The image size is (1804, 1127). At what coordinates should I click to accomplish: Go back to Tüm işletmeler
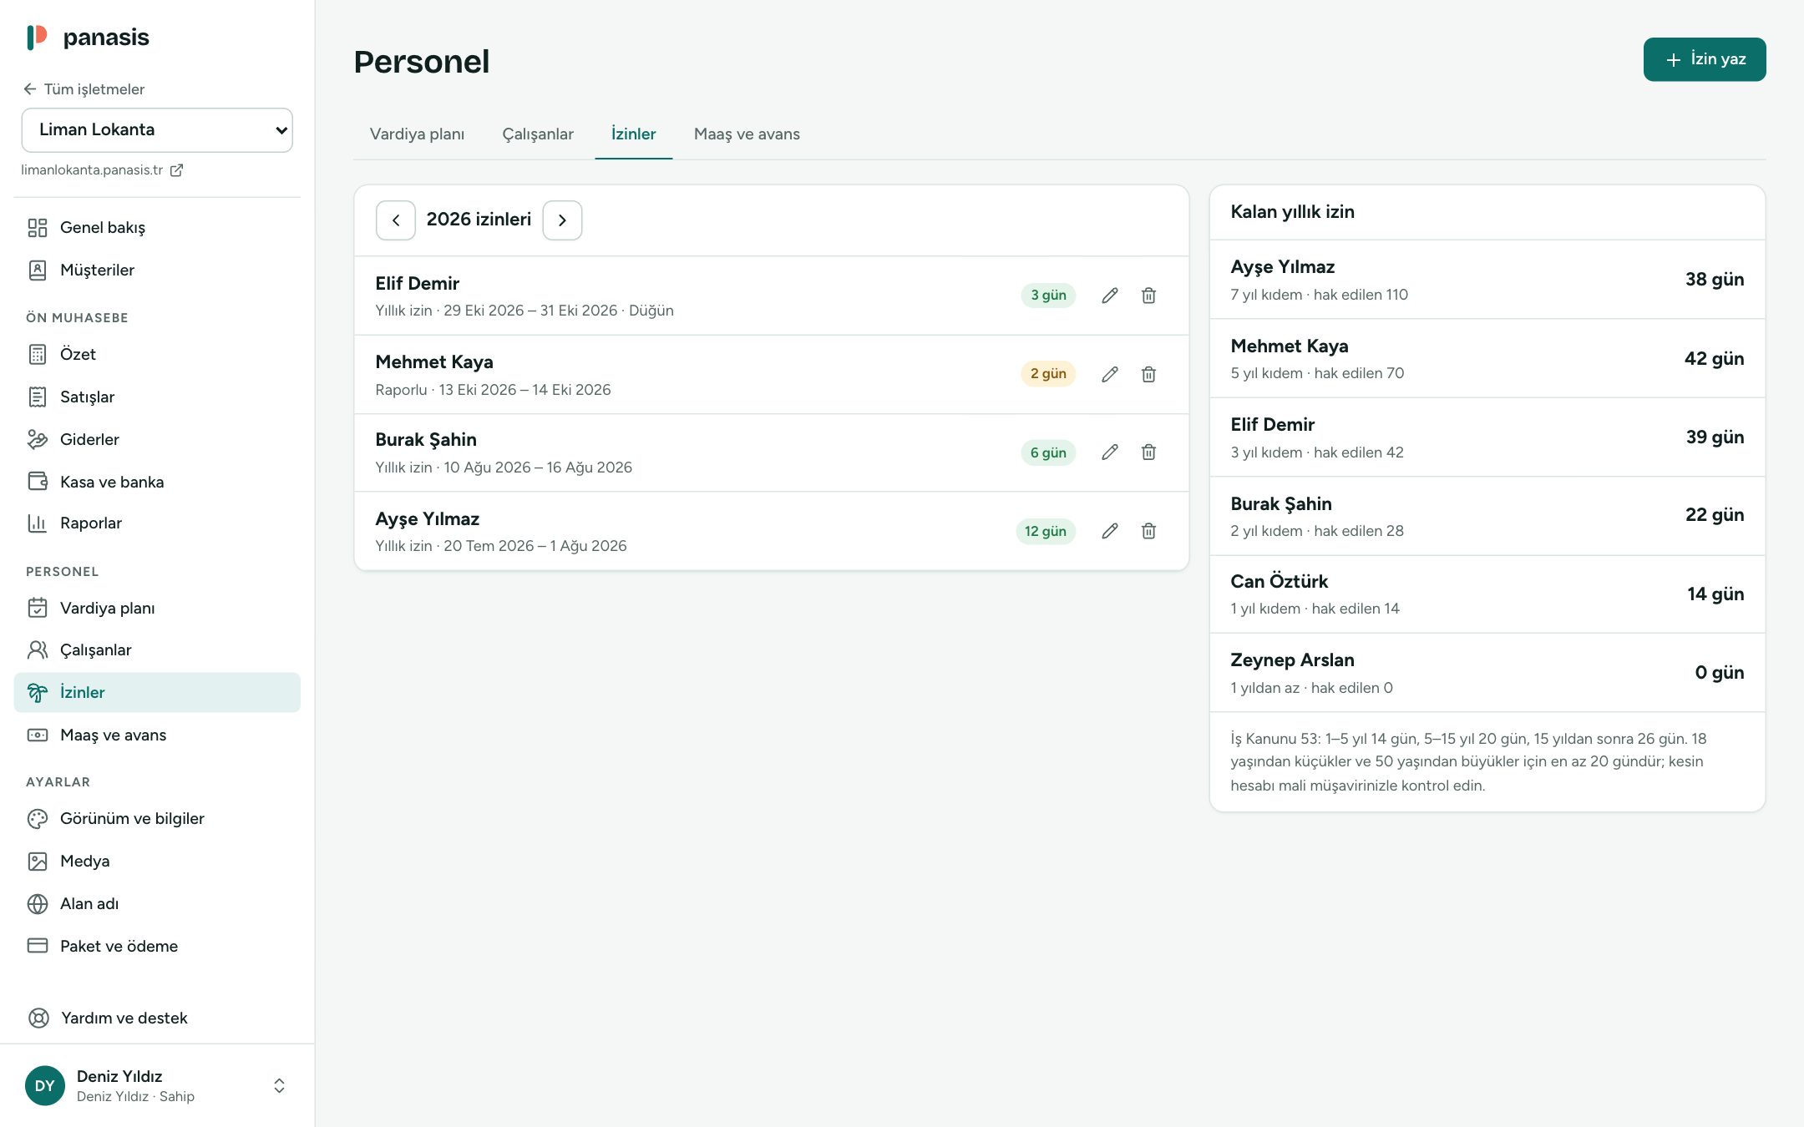click(84, 89)
